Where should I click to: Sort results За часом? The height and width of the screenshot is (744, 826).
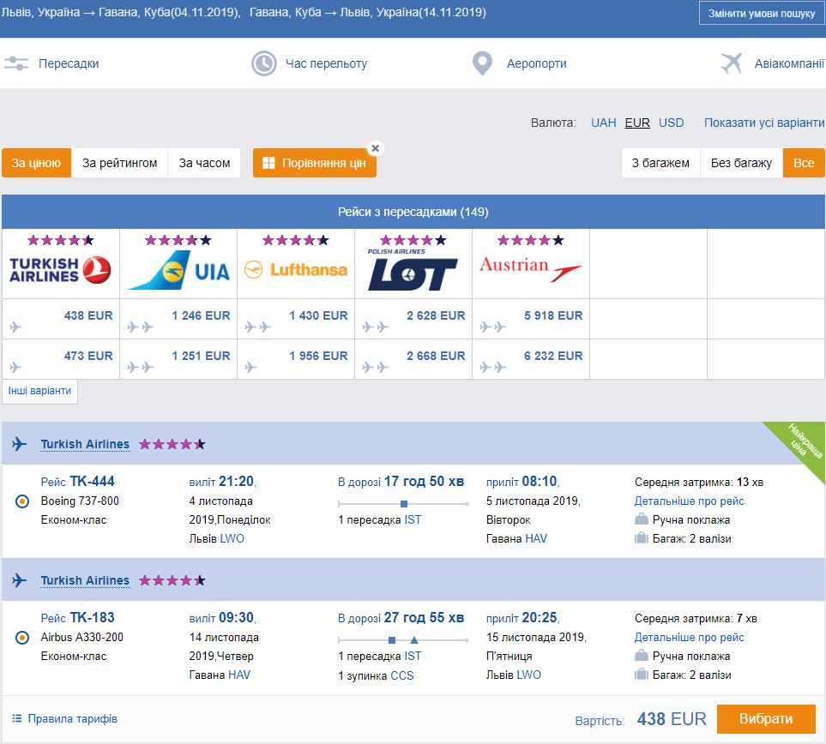tap(204, 163)
